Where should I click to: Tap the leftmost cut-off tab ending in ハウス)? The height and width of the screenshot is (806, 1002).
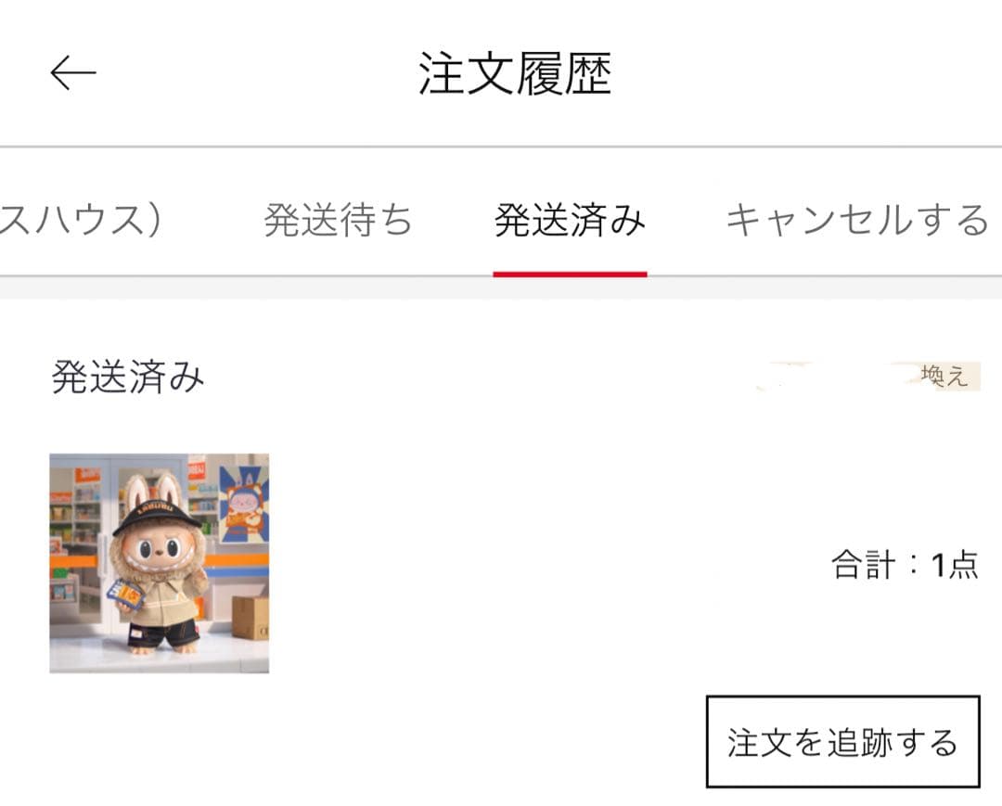[81, 220]
